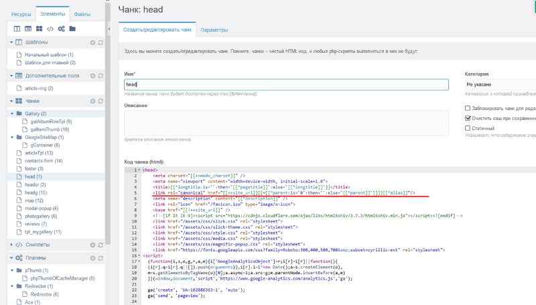The height and width of the screenshot is (305, 536).
Task: Click the Gallery folder icon
Action: [19, 113]
